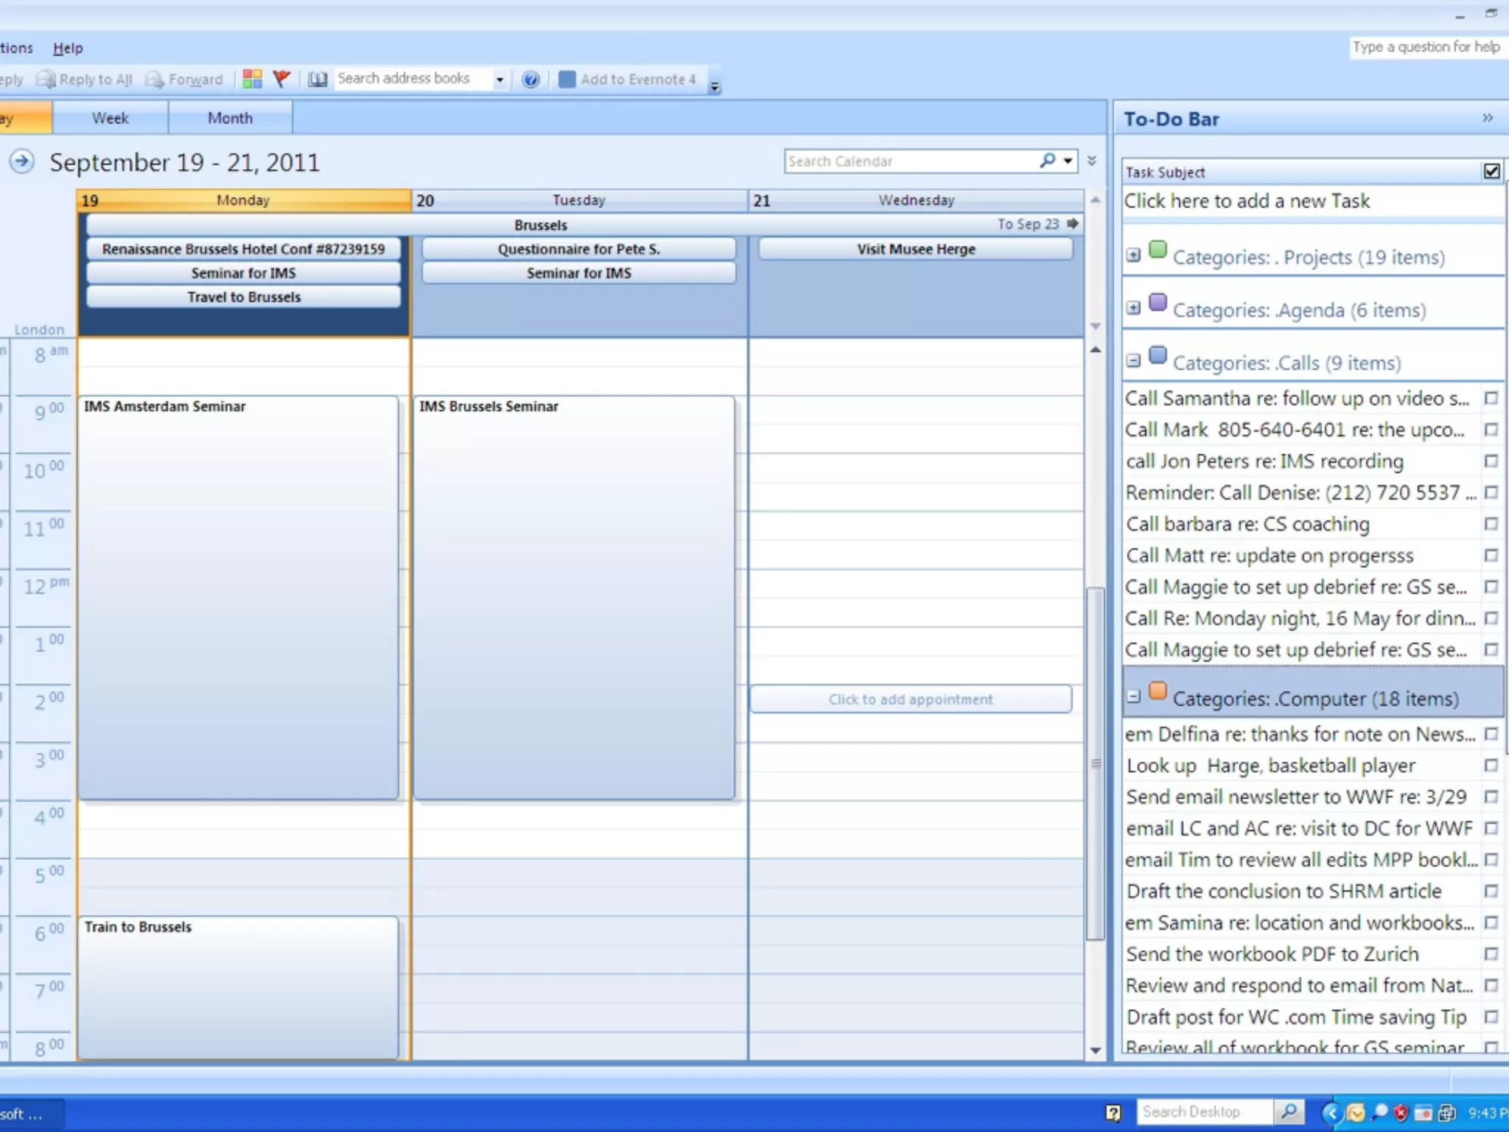Collapse Categories: Calls group
The width and height of the screenshot is (1509, 1132).
(x=1133, y=361)
